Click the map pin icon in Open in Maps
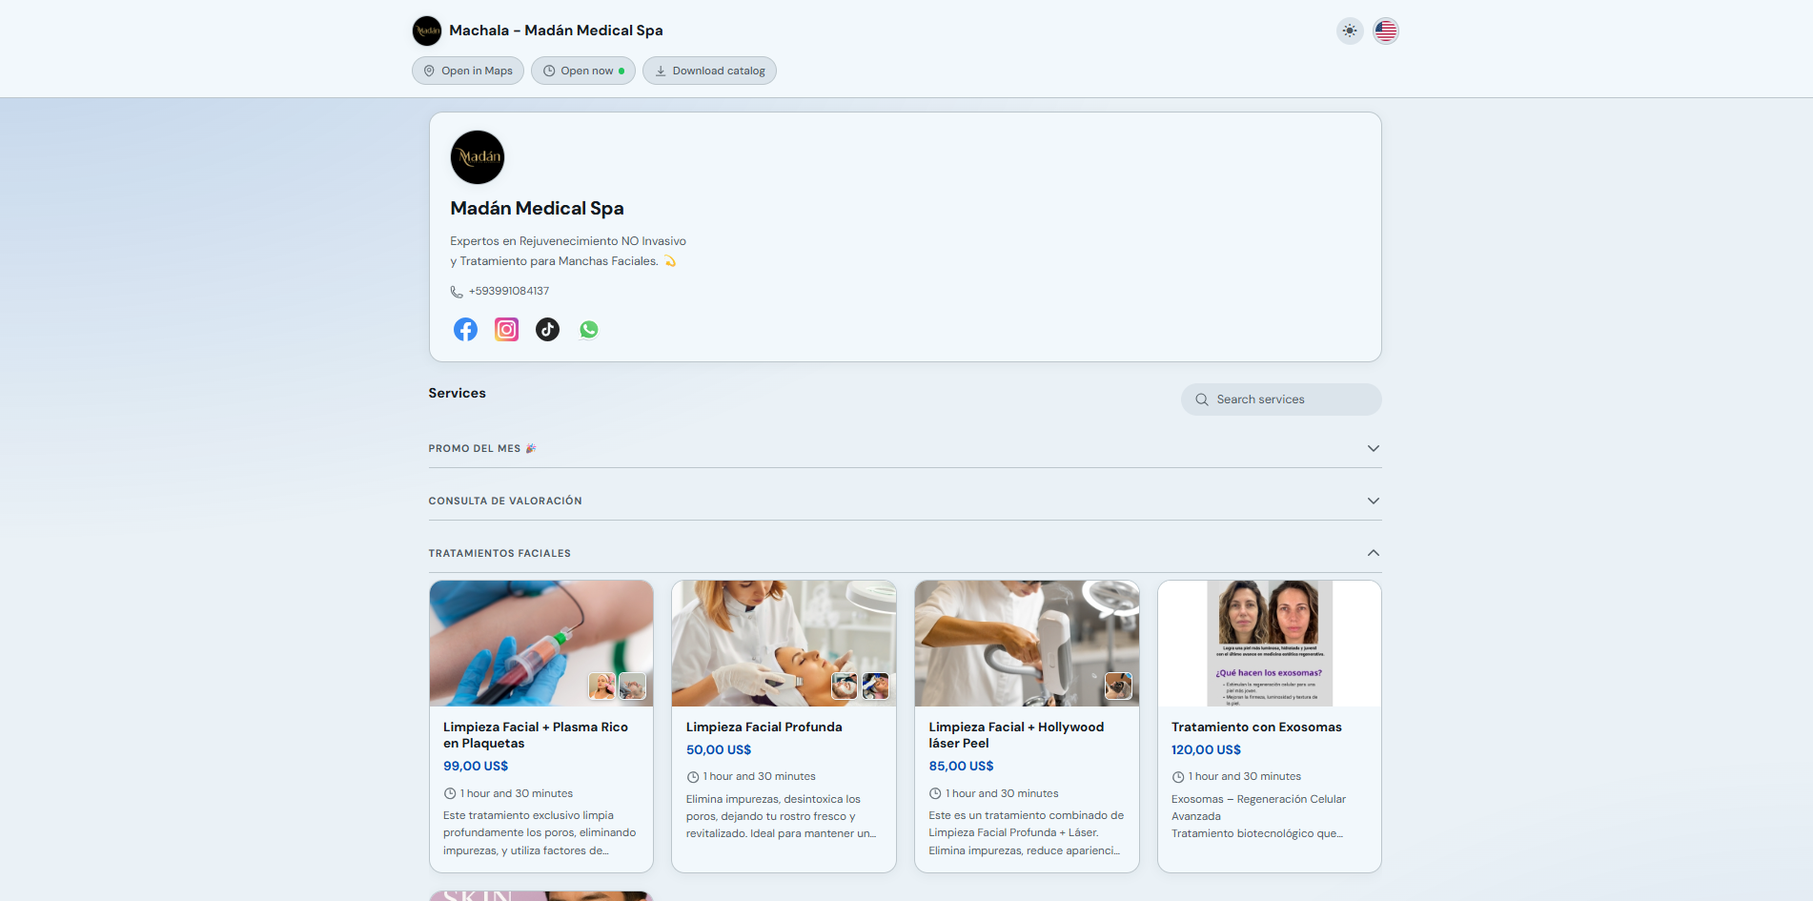Screen dimensions: 1813x901 pyautogui.click(x=429, y=71)
